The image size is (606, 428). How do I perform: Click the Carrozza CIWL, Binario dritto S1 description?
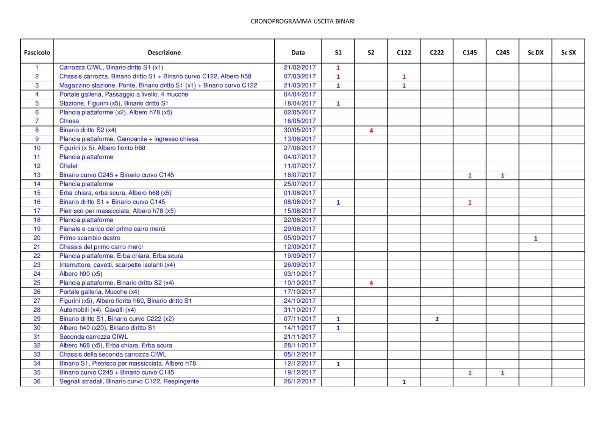[x=111, y=67]
